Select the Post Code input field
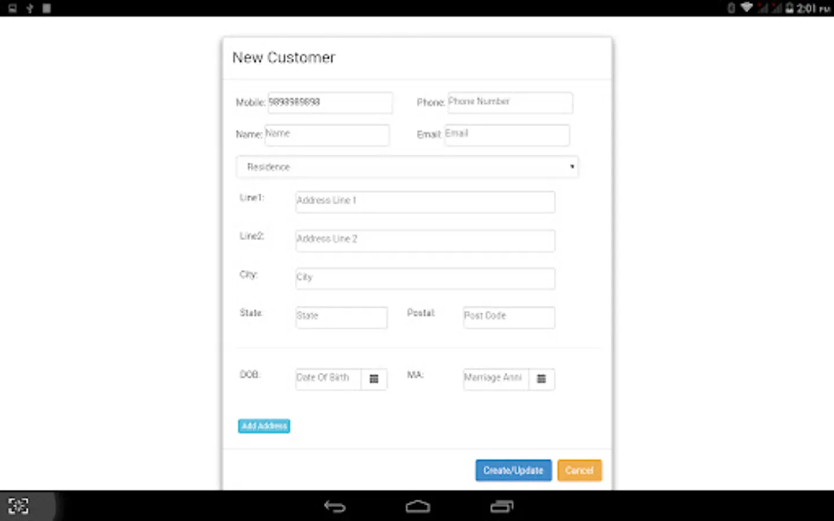Viewport: 834px width, 521px height. point(509,317)
